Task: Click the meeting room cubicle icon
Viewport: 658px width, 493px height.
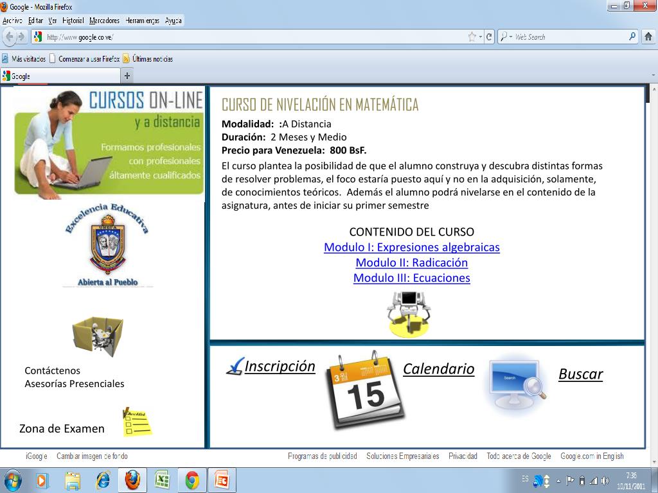Action: pyautogui.click(x=98, y=336)
